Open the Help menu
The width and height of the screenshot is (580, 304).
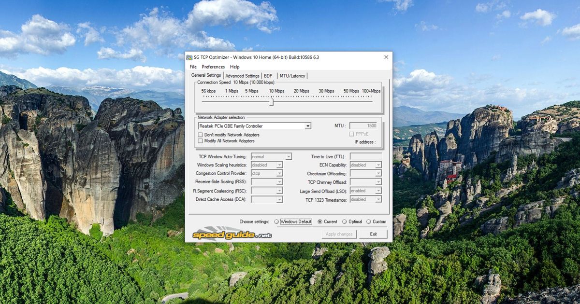tap(235, 67)
